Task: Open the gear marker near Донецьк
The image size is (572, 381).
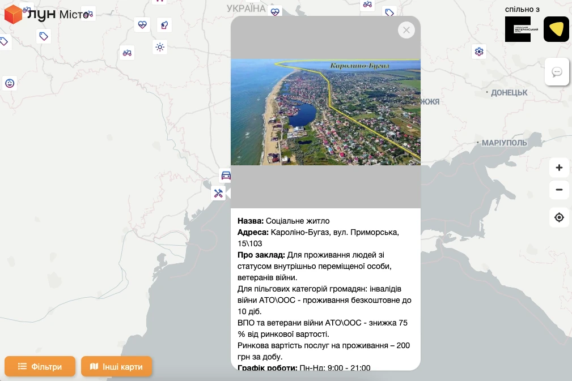Action: (x=479, y=52)
